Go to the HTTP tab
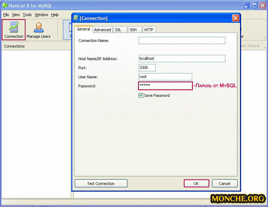The width and height of the screenshot is (268, 207). tap(149, 30)
